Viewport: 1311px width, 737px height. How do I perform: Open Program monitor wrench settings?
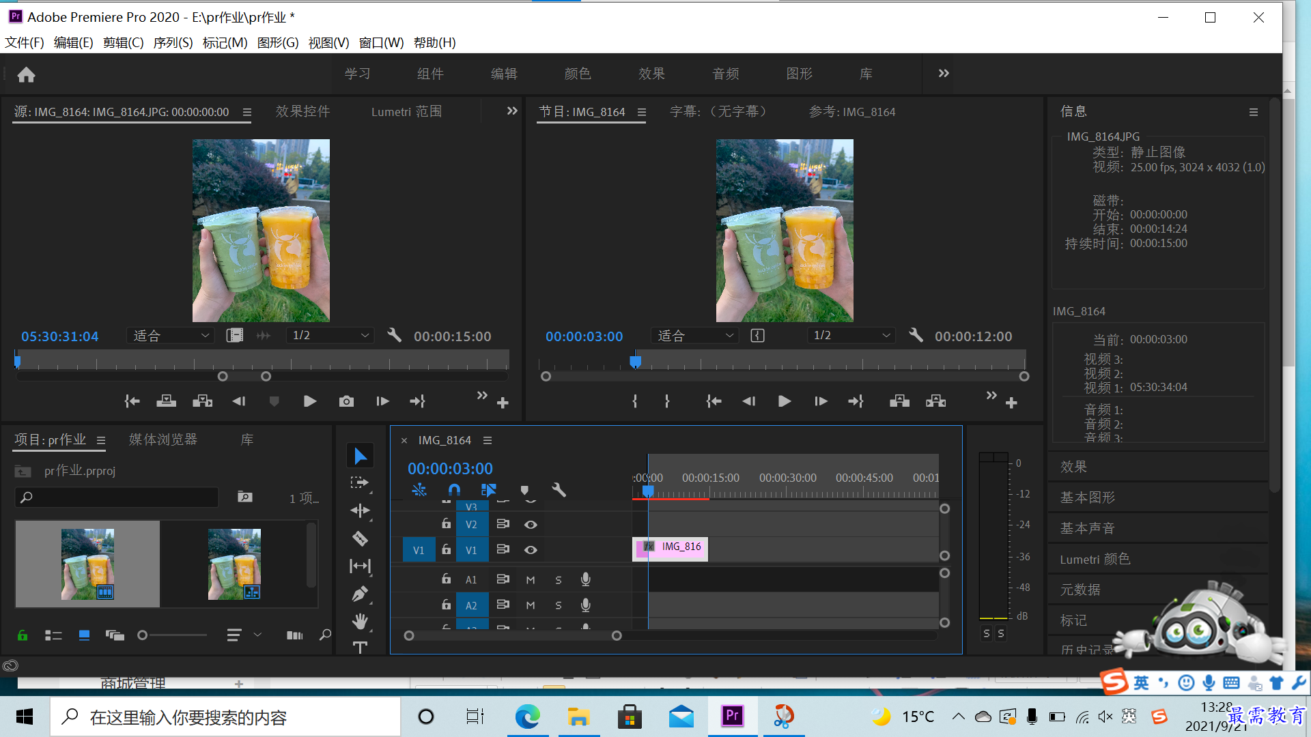[x=916, y=335]
